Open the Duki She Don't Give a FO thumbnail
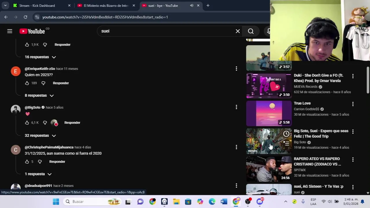Viewport: 370px width, 208px height. click(x=269, y=86)
